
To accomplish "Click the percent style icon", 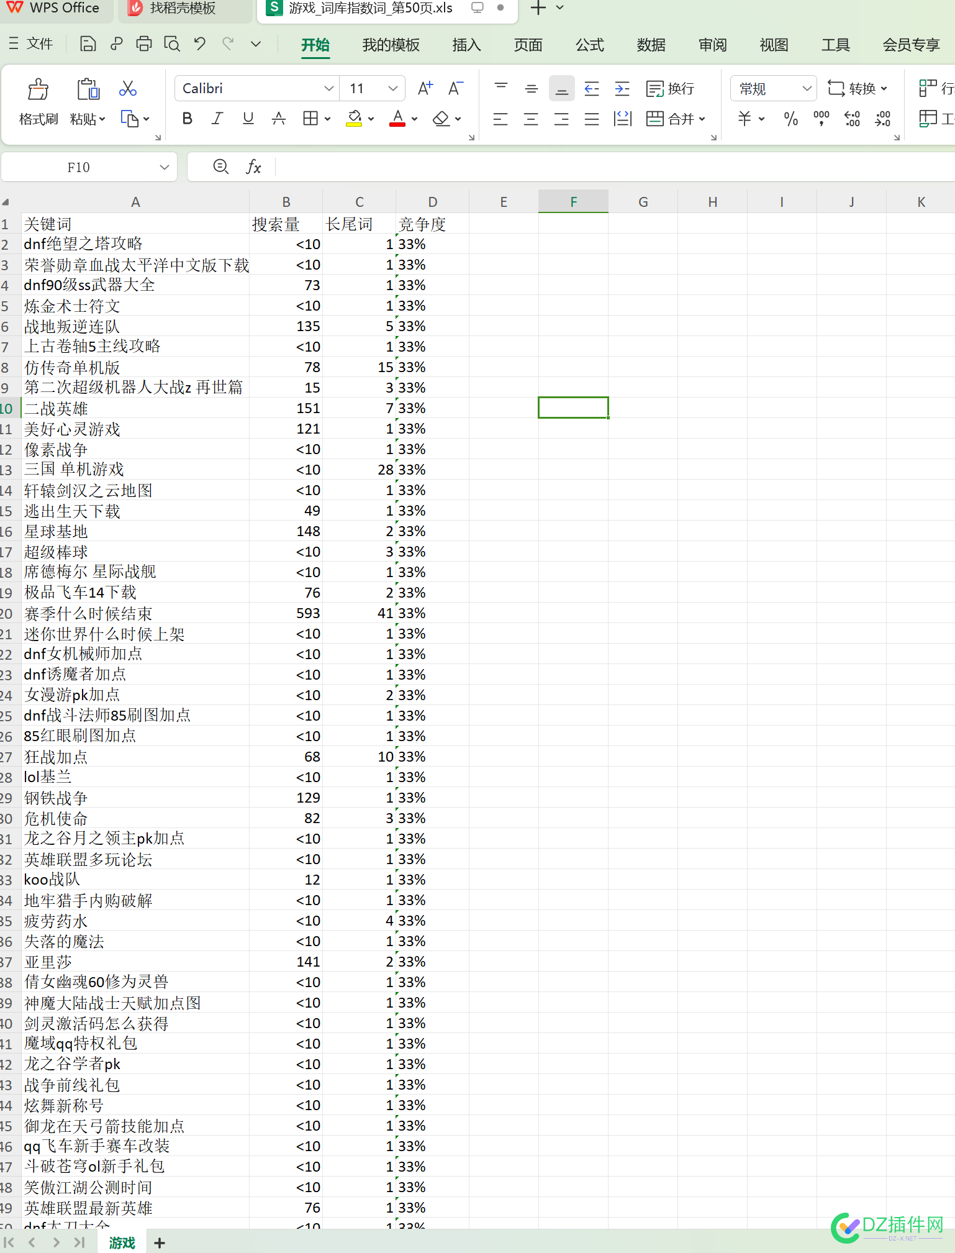I will [x=790, y=119].
